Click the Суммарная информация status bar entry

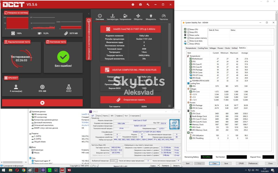[x=13, y=166]
